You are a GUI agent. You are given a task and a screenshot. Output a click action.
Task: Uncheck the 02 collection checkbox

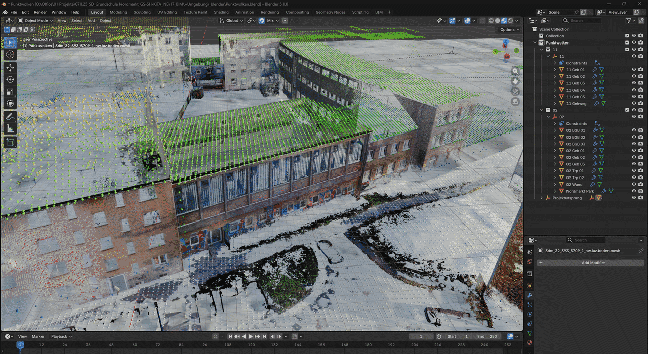(627, 110)
